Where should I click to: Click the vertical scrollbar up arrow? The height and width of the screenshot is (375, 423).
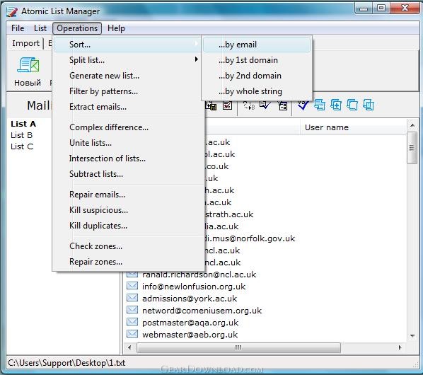(412, 125)
